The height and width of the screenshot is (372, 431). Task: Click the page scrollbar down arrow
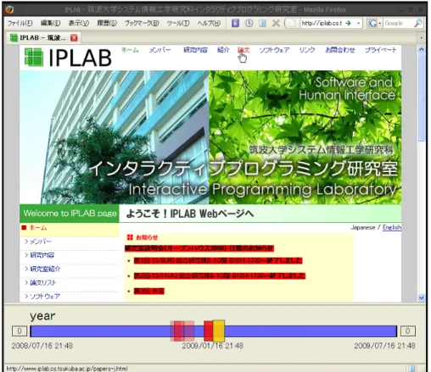422,297
